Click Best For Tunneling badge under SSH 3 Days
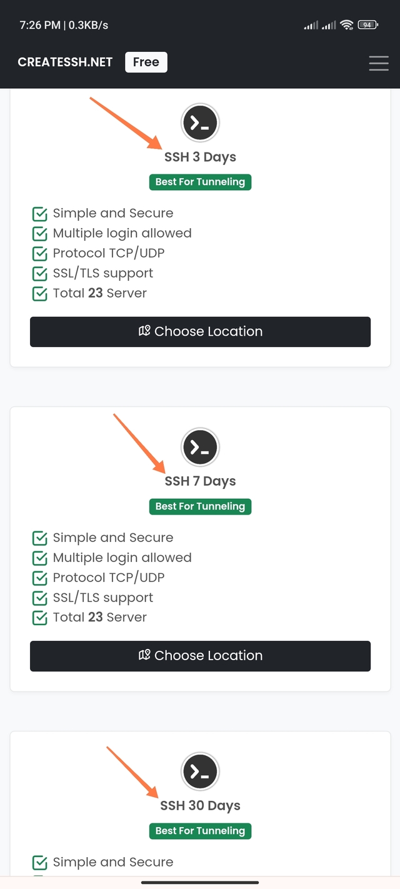400x889 pixels. 200,182
